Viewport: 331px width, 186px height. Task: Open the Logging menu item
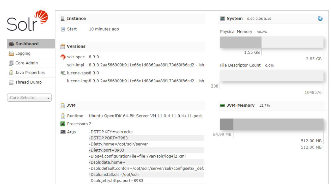(23, 54)
